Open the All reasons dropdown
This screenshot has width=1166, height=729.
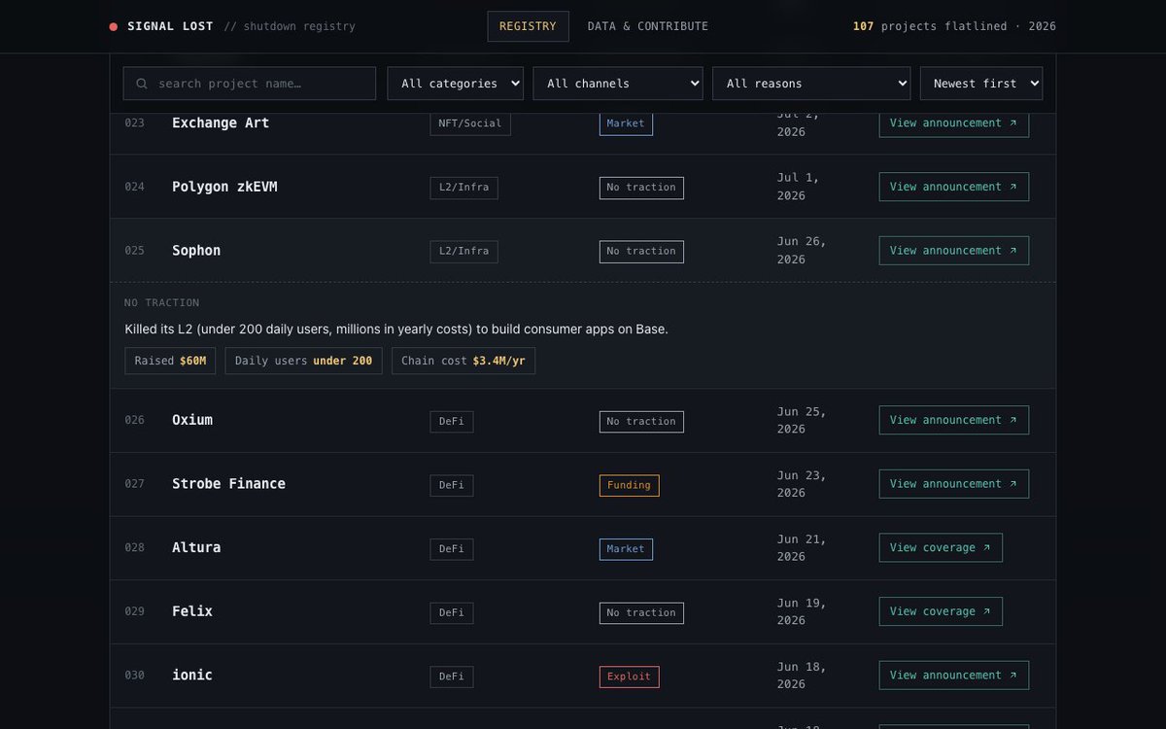point(811,84)
